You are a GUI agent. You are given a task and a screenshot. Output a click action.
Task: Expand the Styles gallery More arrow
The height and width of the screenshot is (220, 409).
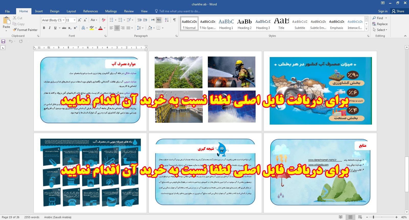[x=366, y=29]
